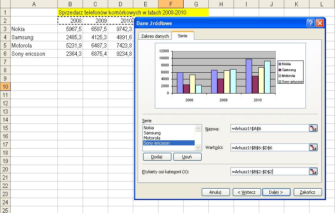This screenshot has width=335, height=213.
Task: Click the Nokia legend color swatch
Action: (x=280, y=64)
